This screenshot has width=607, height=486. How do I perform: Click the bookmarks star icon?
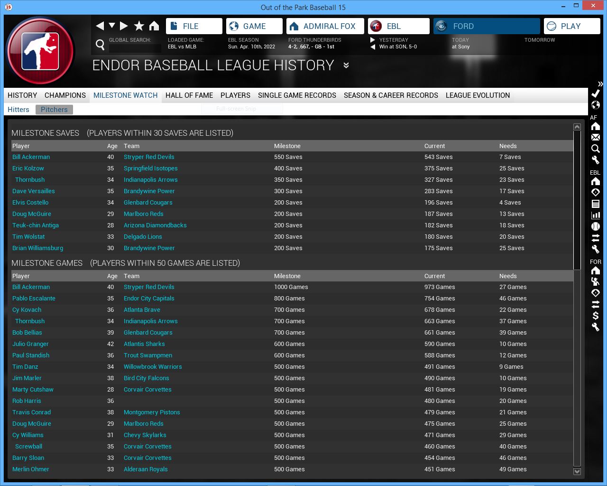pos(139,26)
